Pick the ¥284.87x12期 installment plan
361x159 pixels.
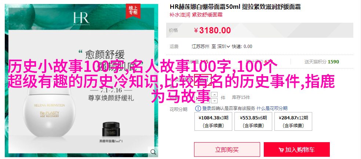[293, 122]
